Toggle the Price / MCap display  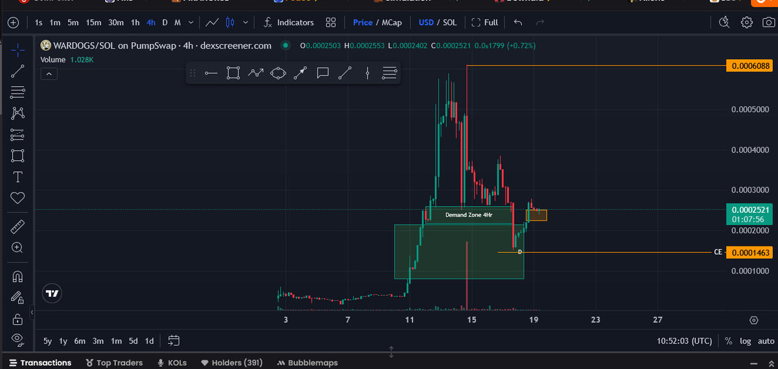[377, 23]
